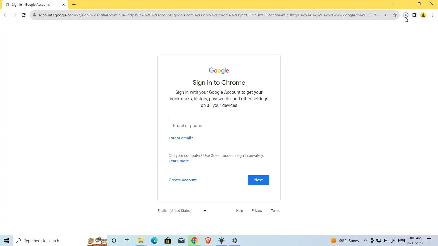Open the lightbulb Tips app on taskbar

tap(221, 241)
